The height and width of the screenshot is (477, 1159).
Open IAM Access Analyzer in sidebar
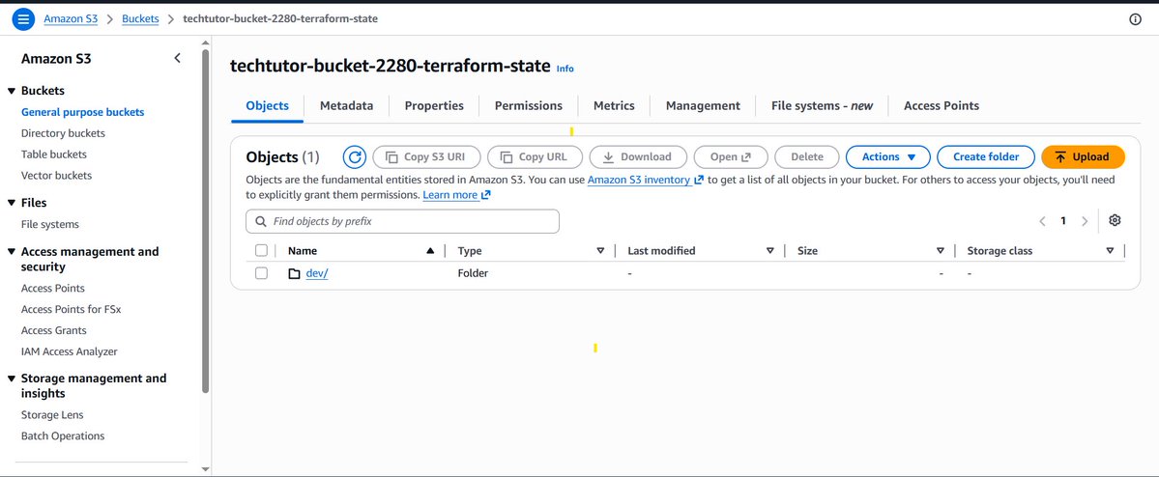coord(70,351)
